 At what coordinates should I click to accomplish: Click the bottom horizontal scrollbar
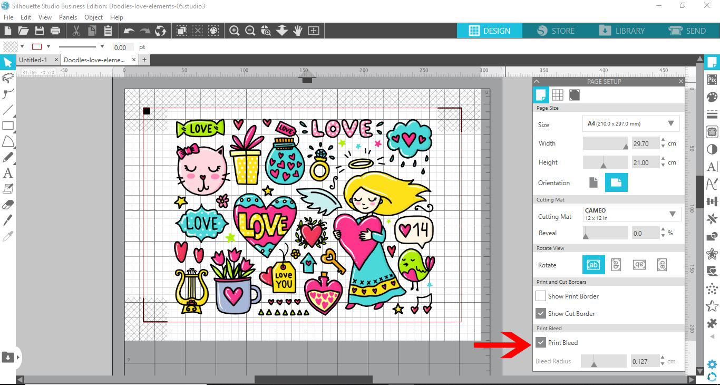[x=313, y=379]
